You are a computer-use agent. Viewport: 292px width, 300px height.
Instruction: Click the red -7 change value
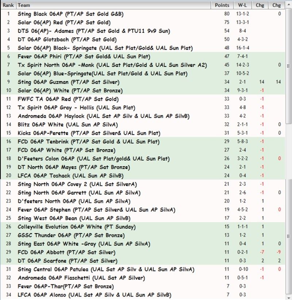tap(262, 252)
